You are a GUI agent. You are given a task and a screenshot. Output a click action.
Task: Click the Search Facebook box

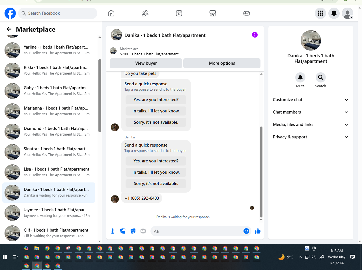(58, 13)
